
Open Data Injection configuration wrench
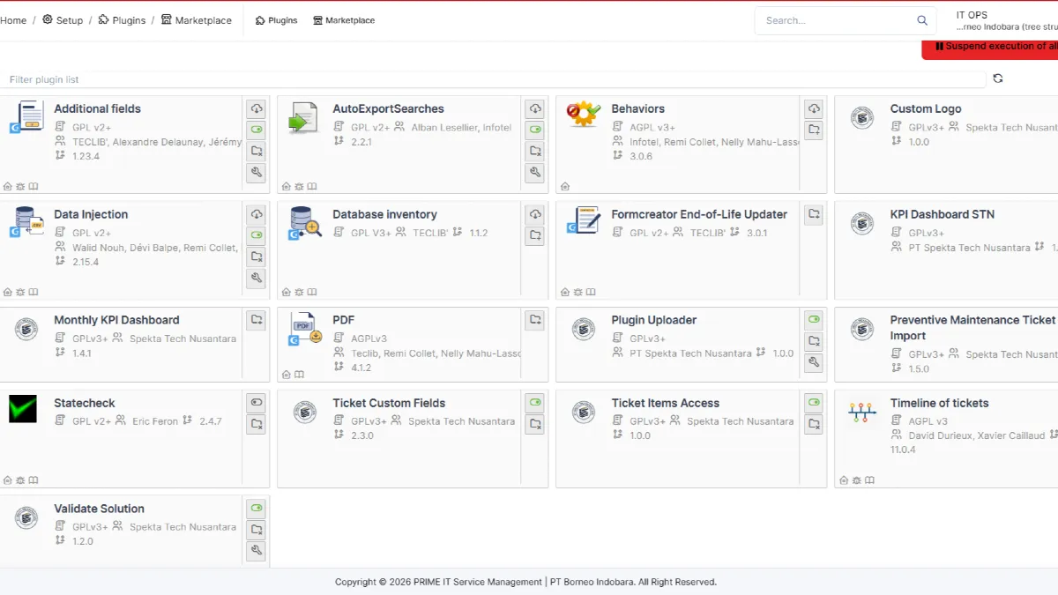[x=257, y=279]
